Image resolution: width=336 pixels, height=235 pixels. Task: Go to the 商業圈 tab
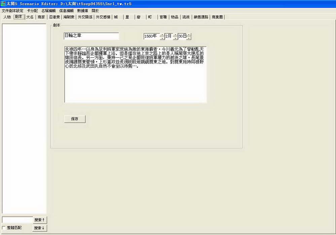coord(217,17)
